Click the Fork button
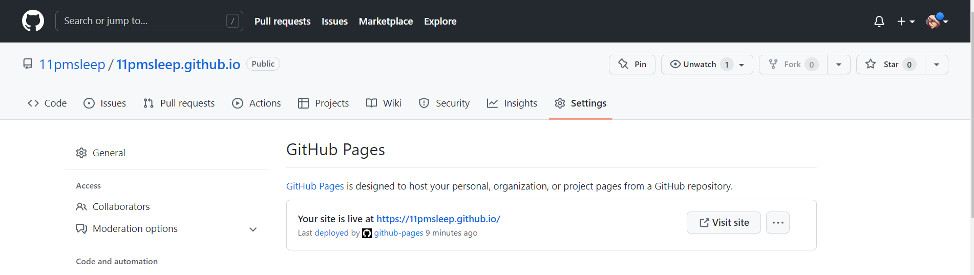 pyautogui.click(x=793, y=65)
